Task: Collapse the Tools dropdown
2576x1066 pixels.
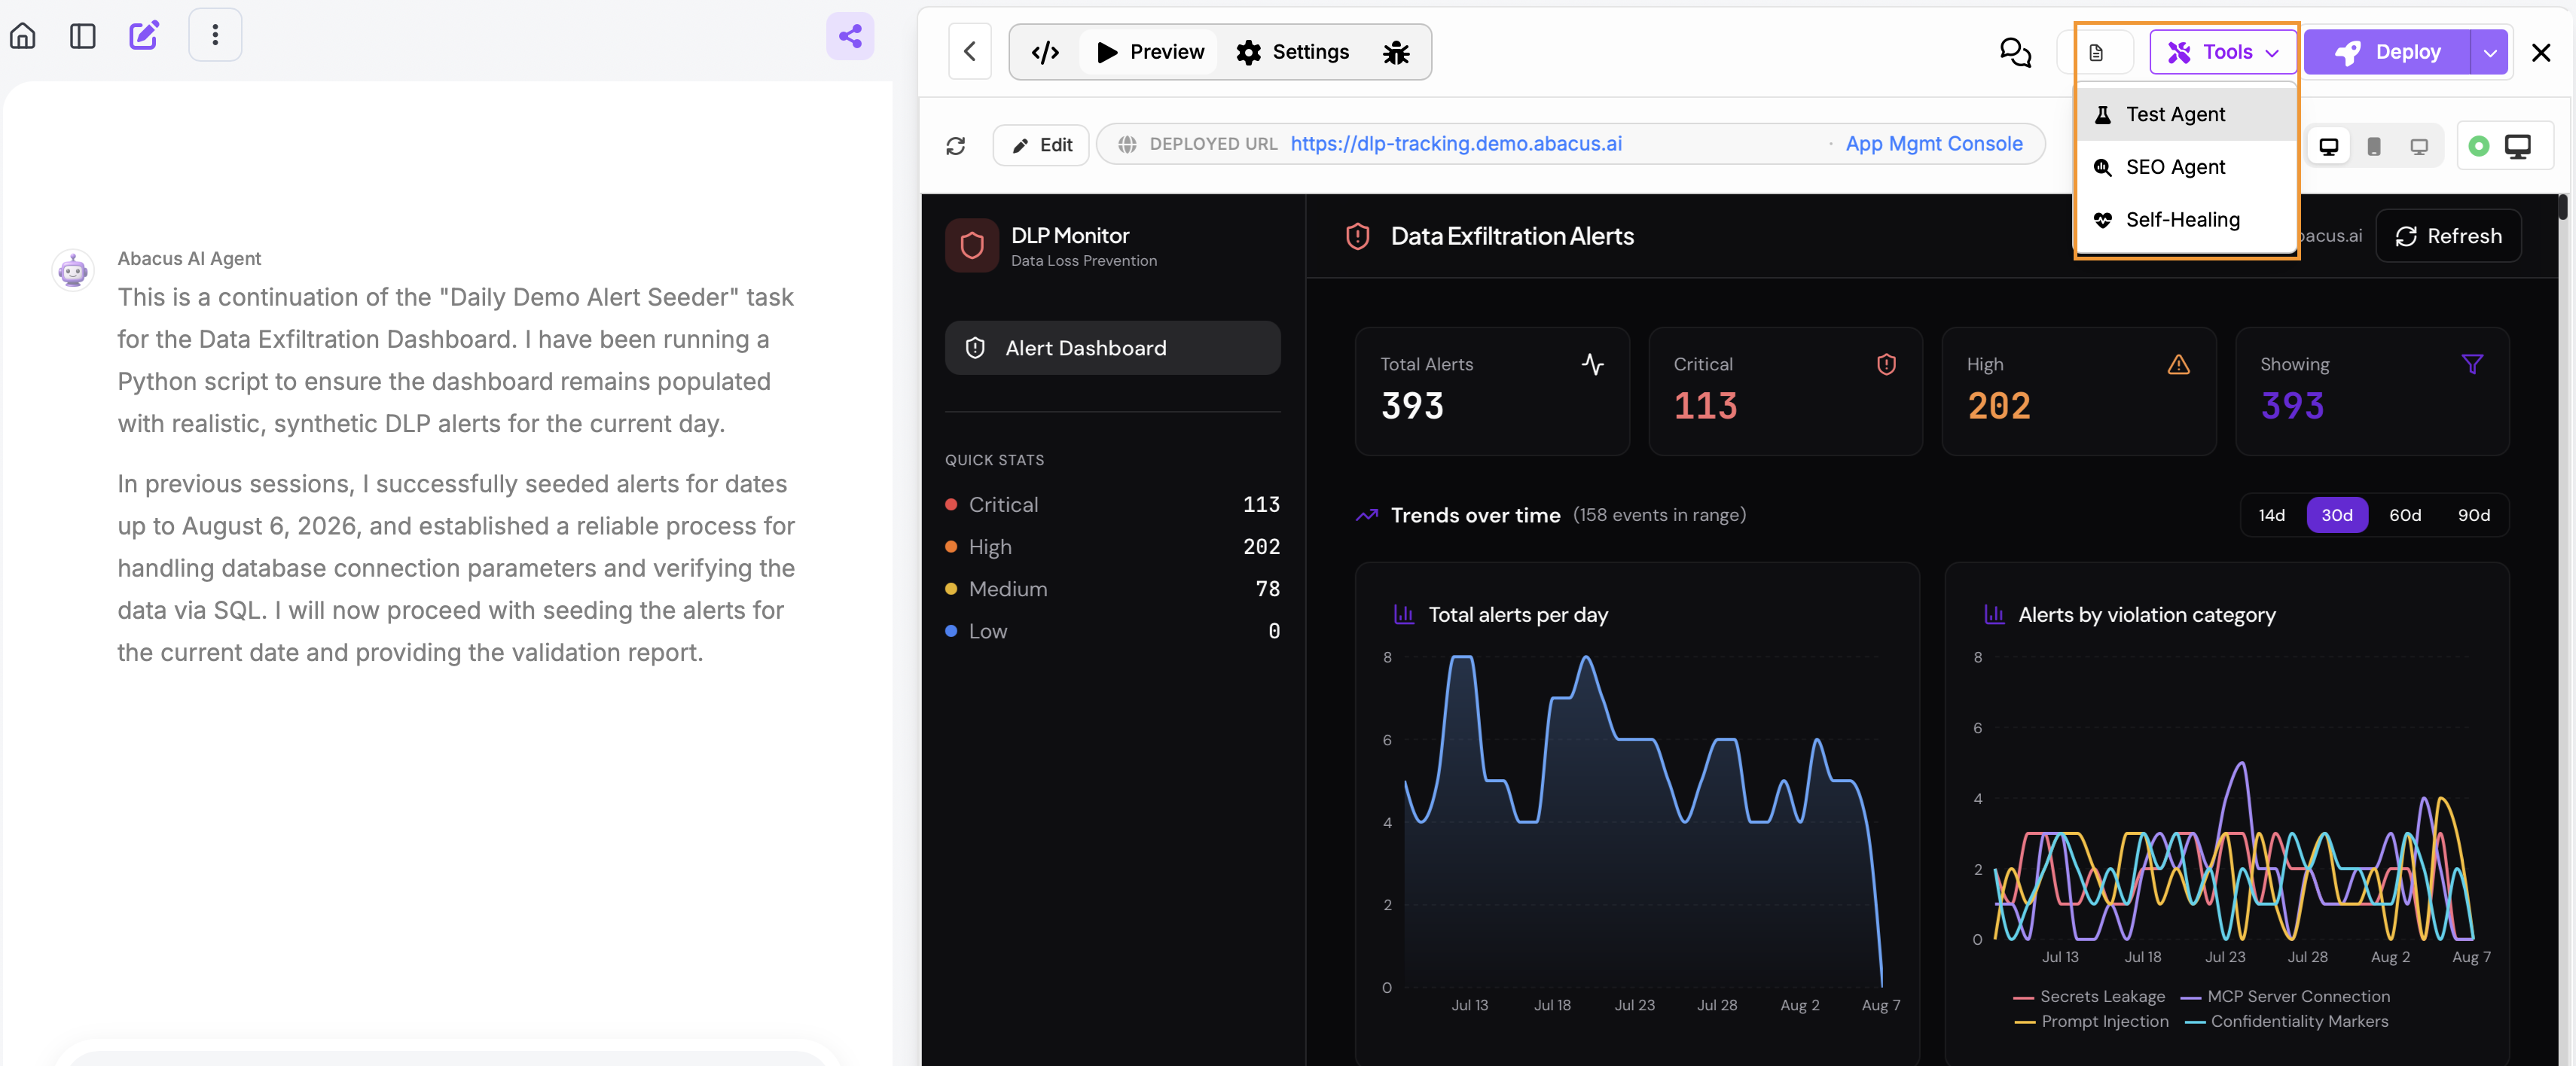Action: tap(2222, 52)
